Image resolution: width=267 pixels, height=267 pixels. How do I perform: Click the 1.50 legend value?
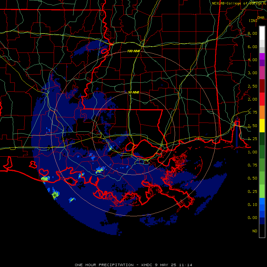(x=252, y=126)
